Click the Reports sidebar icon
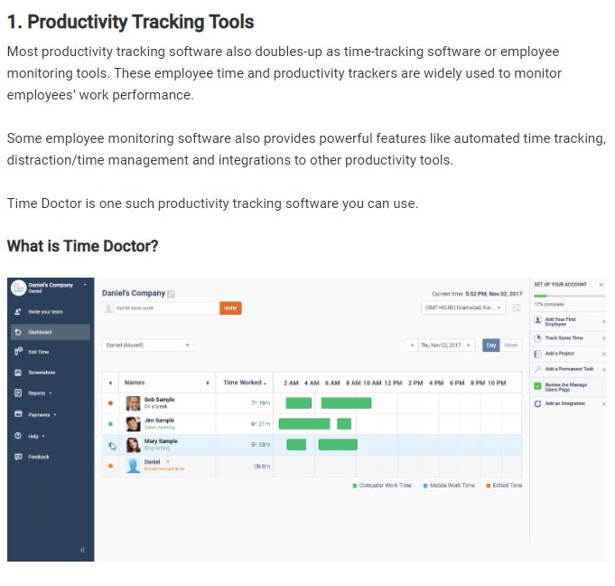The width and height of the screenshot is (615, 586). (x=18, y=392)
